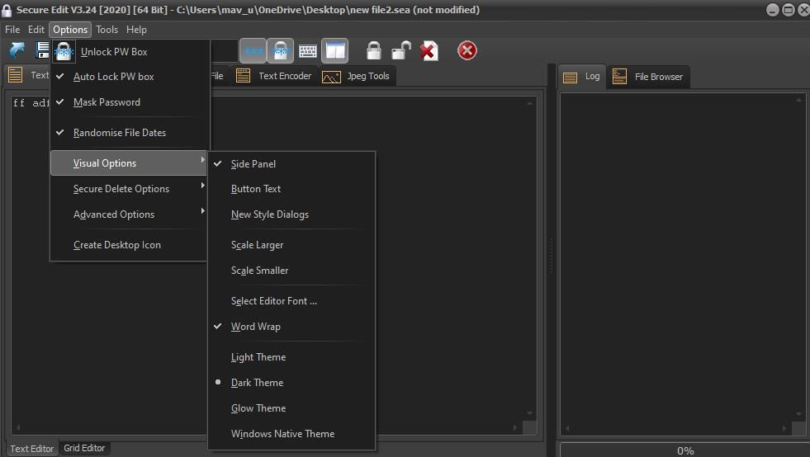The height and width of the screenshot is (457, 810).
Task: Click the blue arrow open icon in toolbar
Action: [17, 51]
